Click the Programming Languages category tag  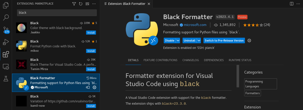coord(260,84)
